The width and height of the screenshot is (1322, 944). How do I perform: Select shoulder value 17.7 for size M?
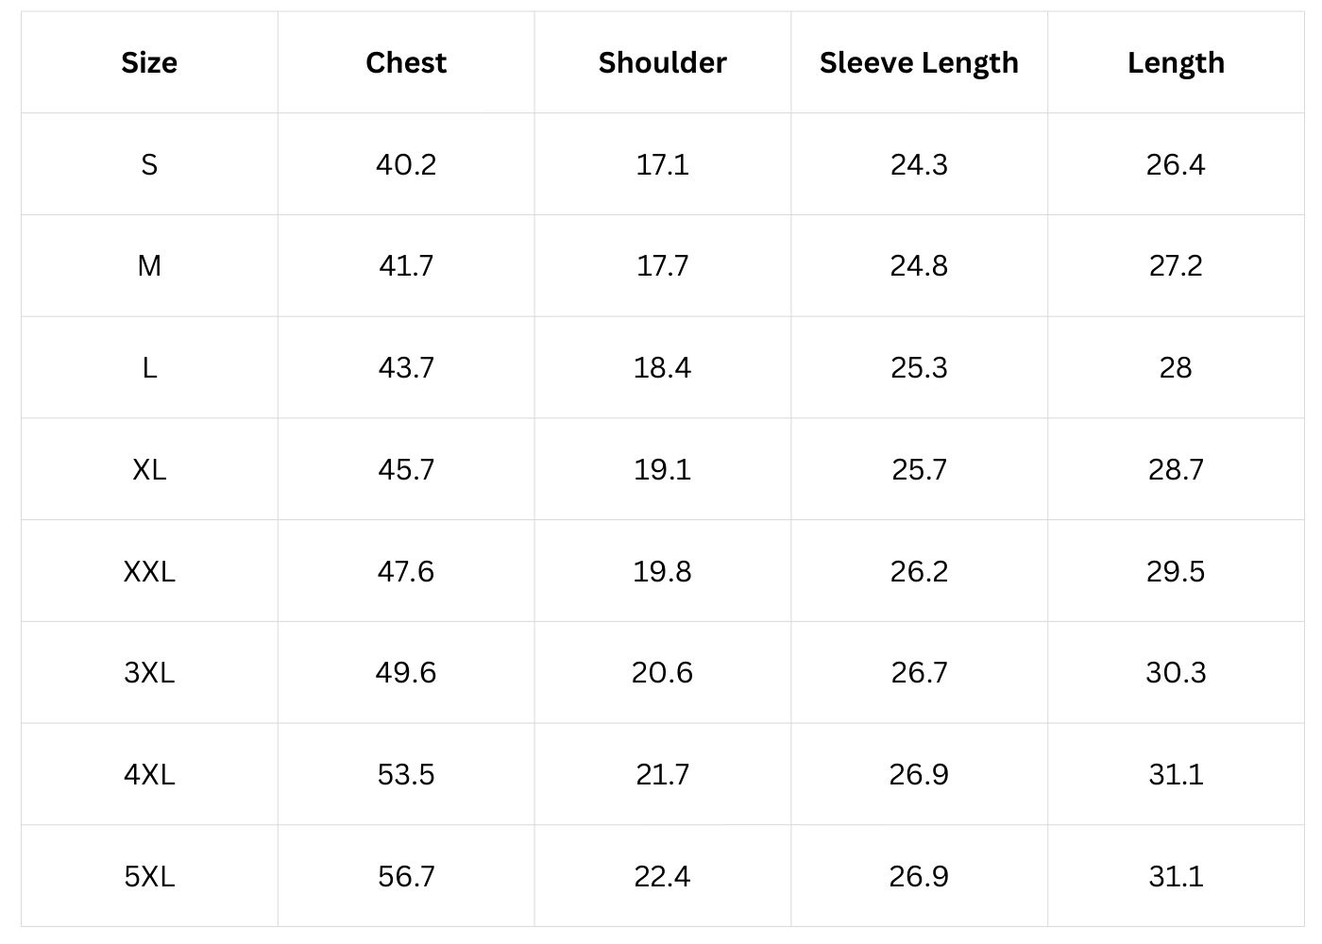click(662, 265)
